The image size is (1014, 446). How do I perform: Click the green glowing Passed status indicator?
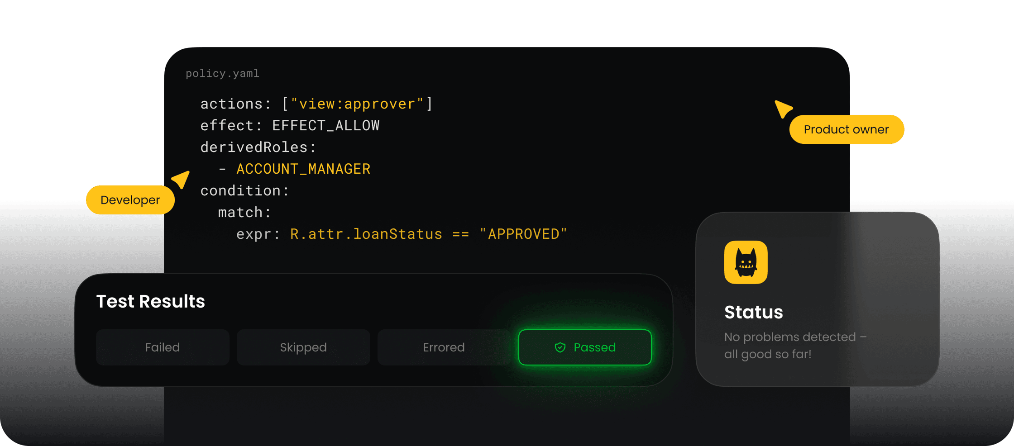coord(585,347)
